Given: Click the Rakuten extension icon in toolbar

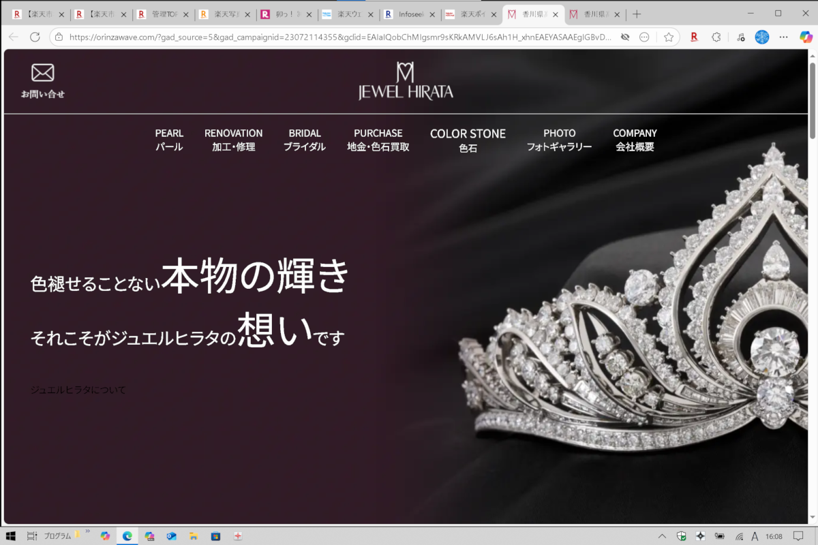Looking at the screenshot, I should pyautogui.click(x=694, y=37).
